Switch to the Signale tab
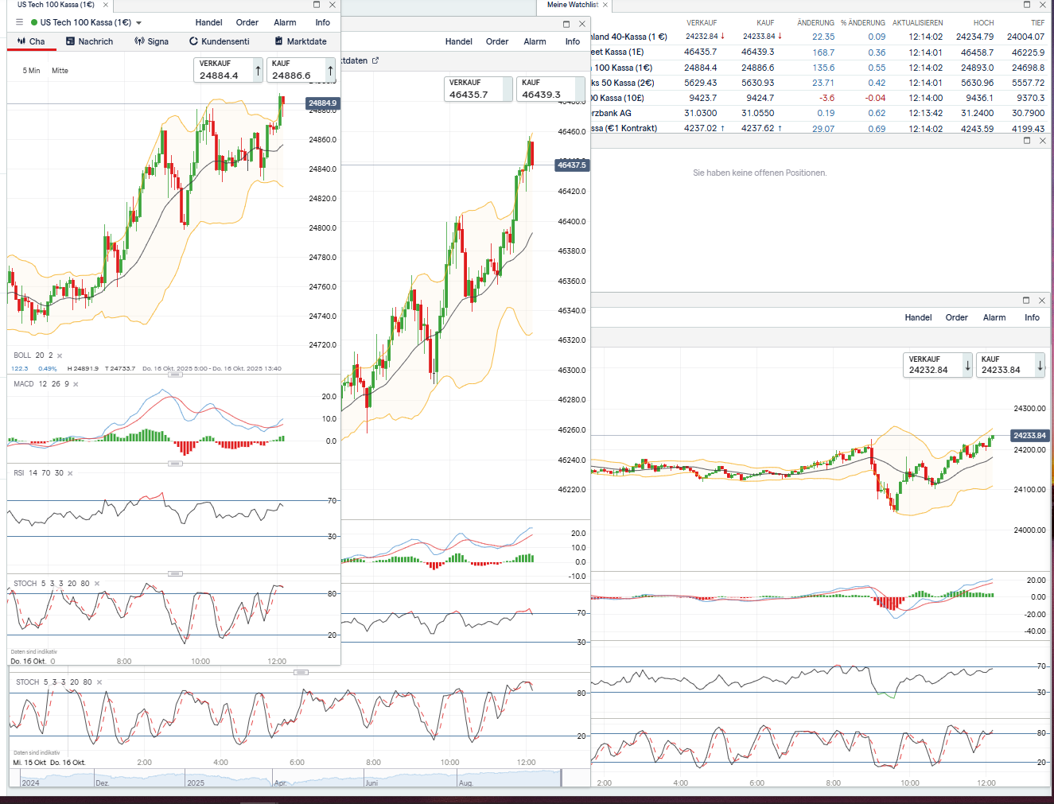The image size is (1054, 804). (x=151, y=41)
